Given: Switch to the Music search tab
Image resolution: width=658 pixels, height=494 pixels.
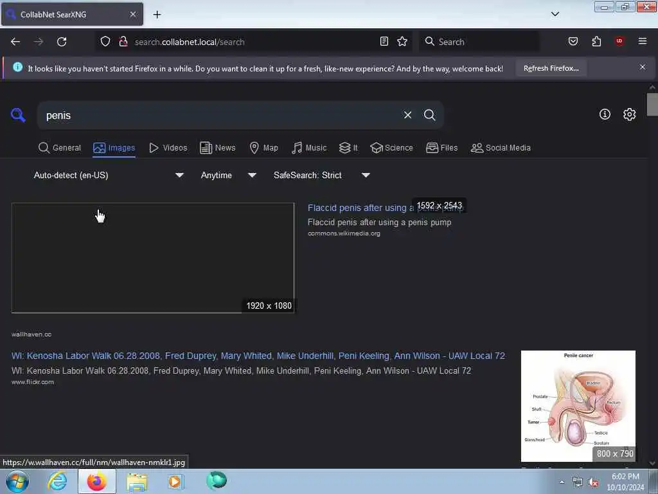Looking at the screenshot, I should click(x=309, y=148).
